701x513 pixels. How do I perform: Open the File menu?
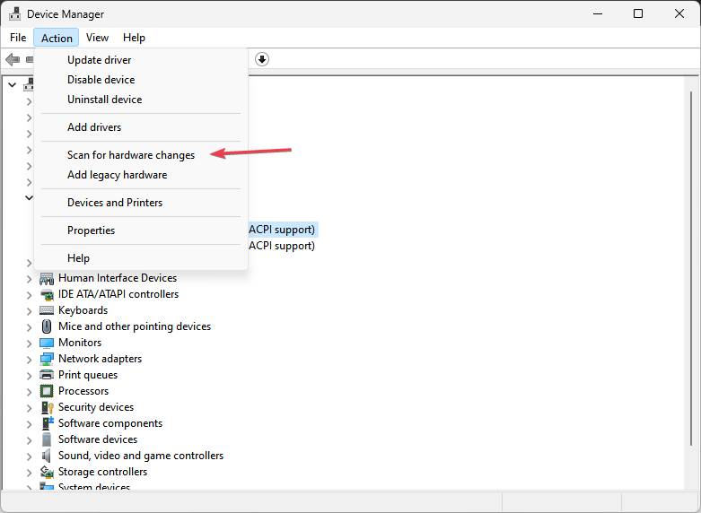(x=18, y=38)
